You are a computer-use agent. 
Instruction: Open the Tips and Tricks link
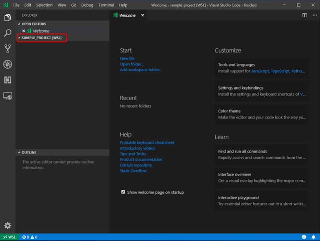pyautogui.click(x=133, y=154)
